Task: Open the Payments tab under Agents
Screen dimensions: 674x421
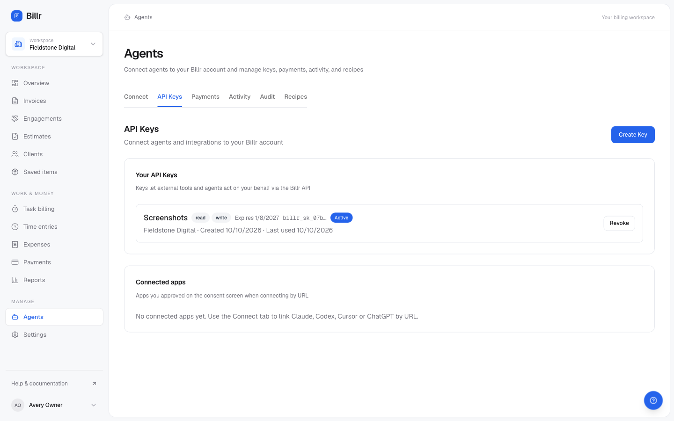Action: pos(205,97)
